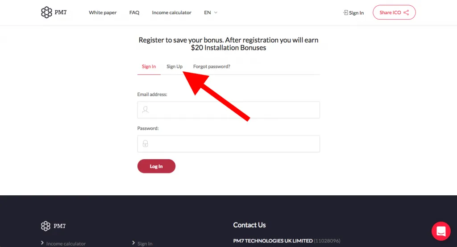Click the share icon inside Share ICO
This screenshot has width=457, height=247.
(406, 12)
